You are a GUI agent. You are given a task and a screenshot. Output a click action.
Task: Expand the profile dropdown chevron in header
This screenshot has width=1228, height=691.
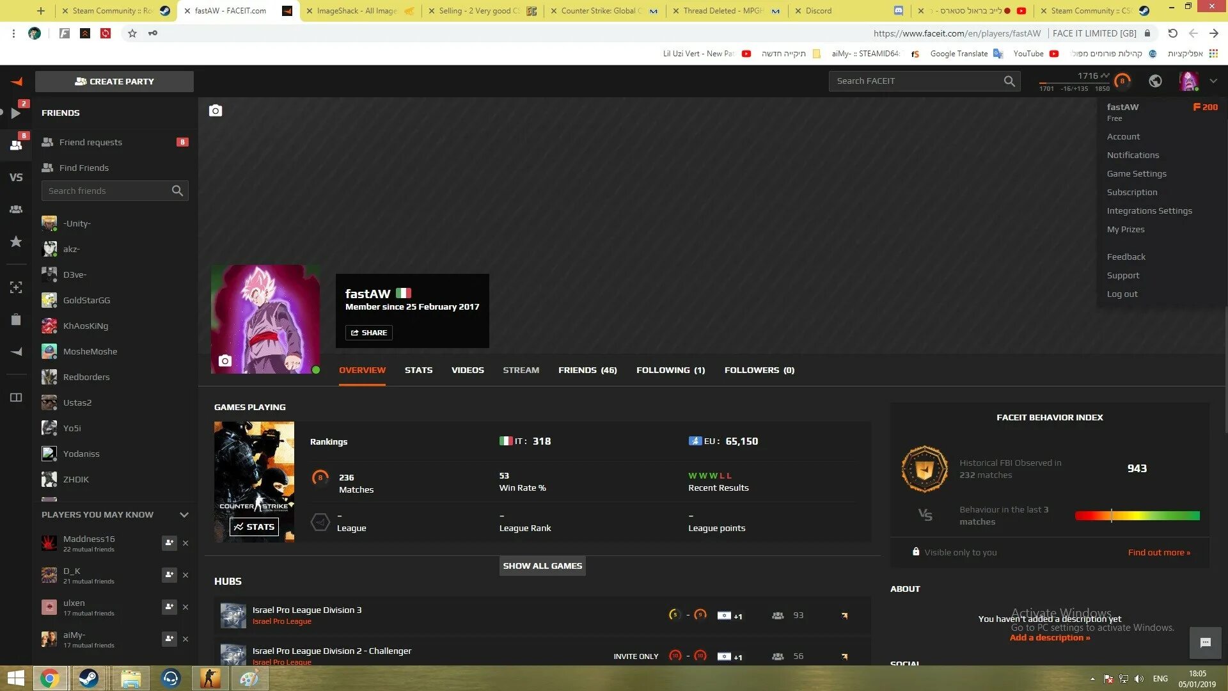point(1213,81)
